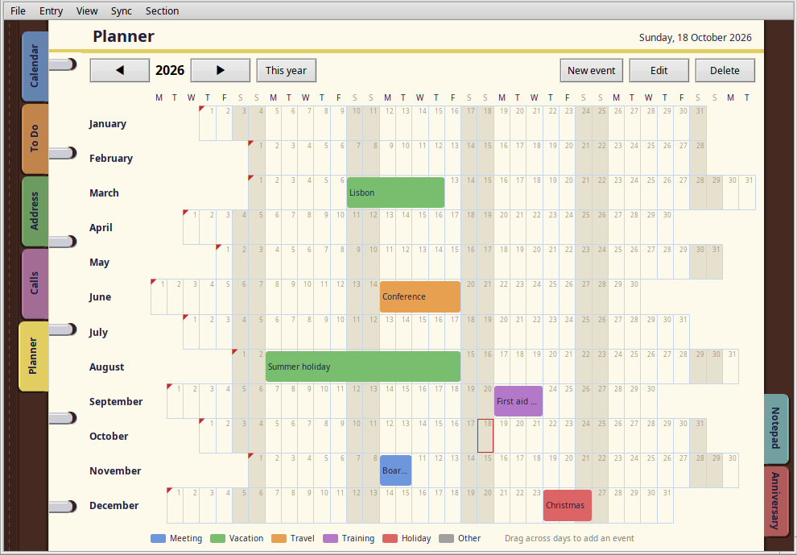Image resolution: width=797 pixels, height=555 pixels.
Task: Click the February month label
Action: pos(111,158)
